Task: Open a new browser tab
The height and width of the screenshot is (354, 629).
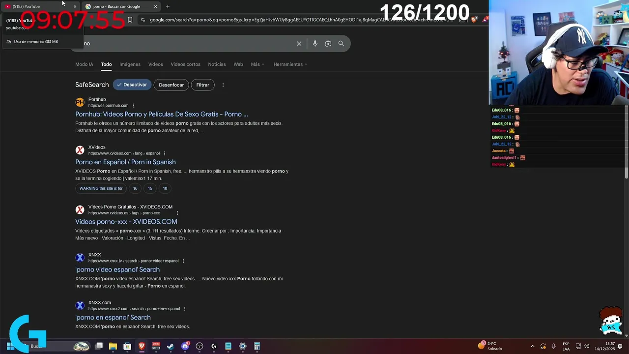Action: coord(168,6)
